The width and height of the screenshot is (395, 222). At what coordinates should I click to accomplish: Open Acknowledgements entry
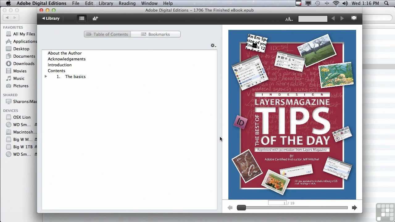point(67,59)
